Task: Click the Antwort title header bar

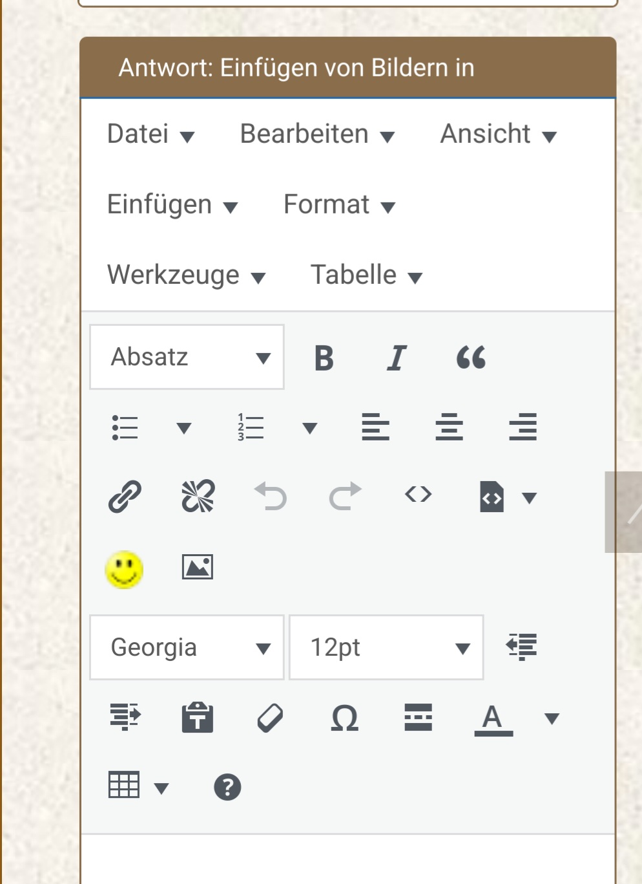Action: (347, 68)
